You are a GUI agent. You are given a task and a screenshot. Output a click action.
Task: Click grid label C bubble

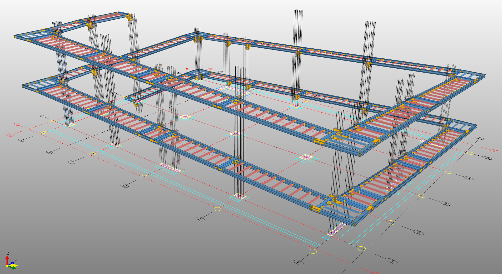point(72,162)
